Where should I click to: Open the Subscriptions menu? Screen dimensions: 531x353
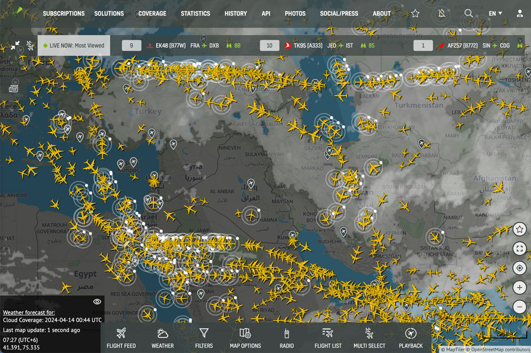[64, 14]
